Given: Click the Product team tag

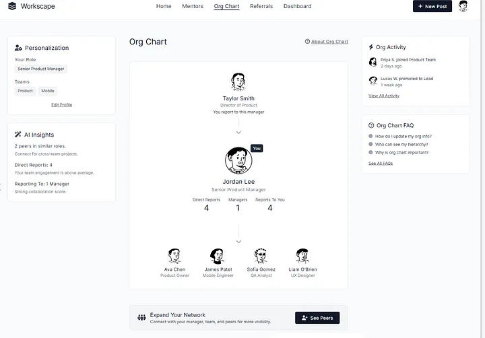Looking at the screenshot, I should pyautogui.click(x=25, y=91).
